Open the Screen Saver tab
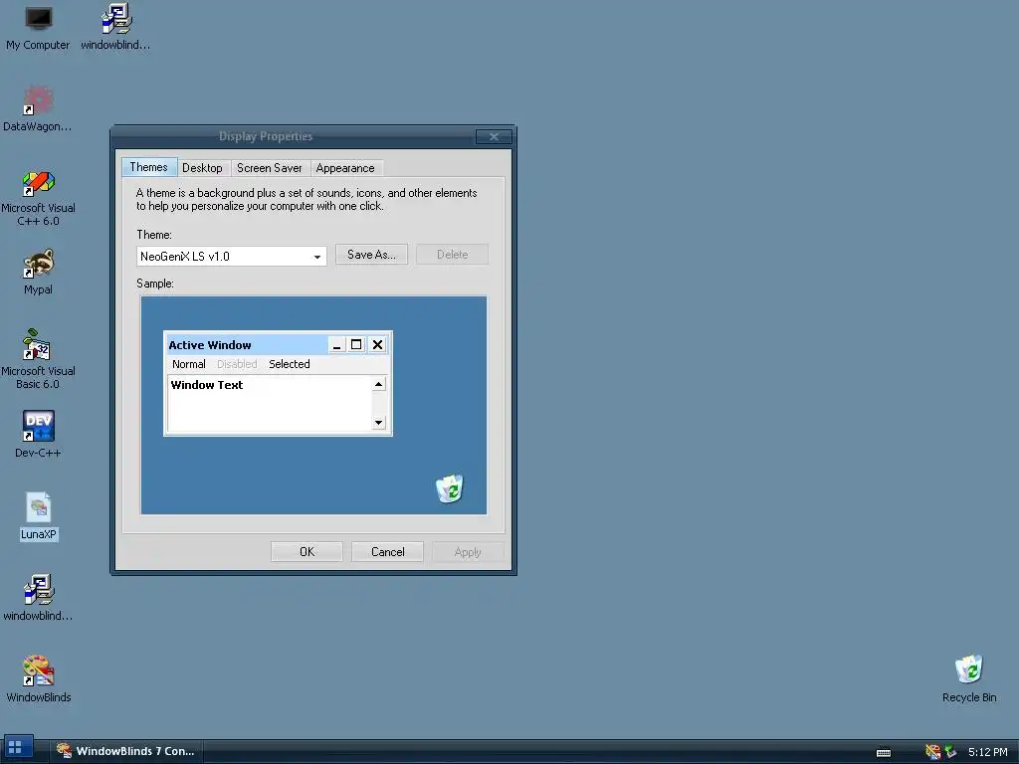This screenshot has height=764, width=1019. [270, 168]
